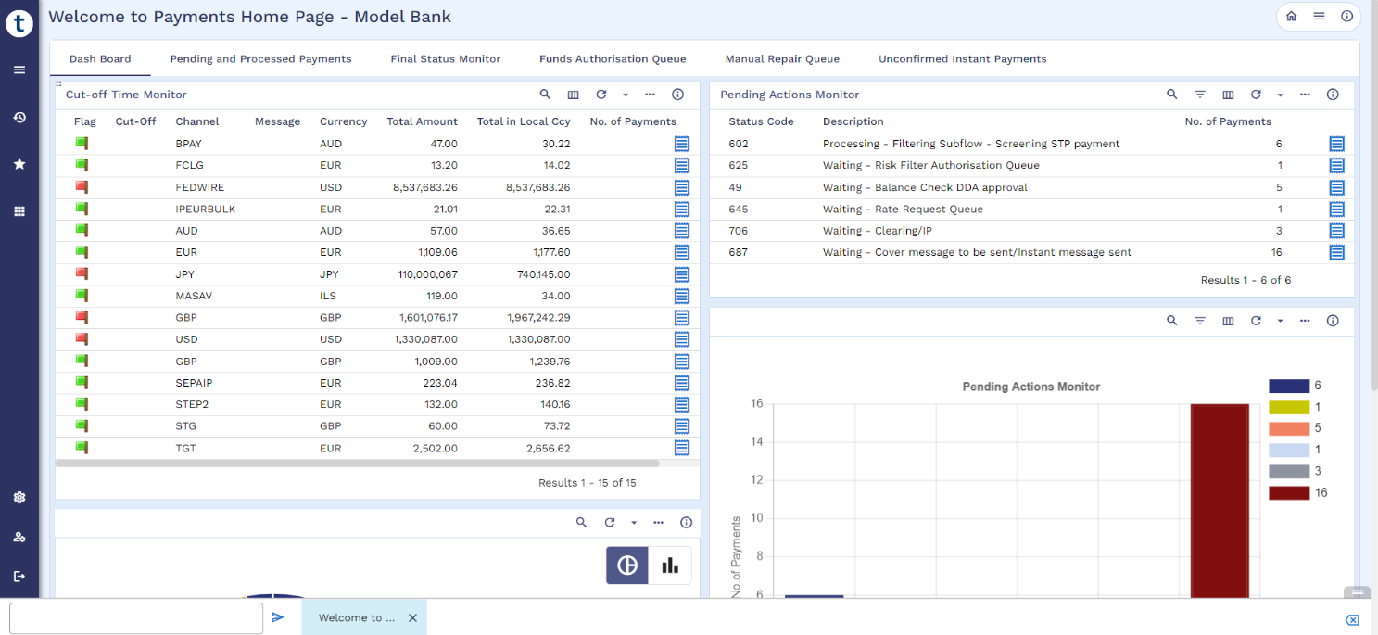1378x635 pixels.
Task: Open the Funds Authorisation Queue tab
Action: 613,59
